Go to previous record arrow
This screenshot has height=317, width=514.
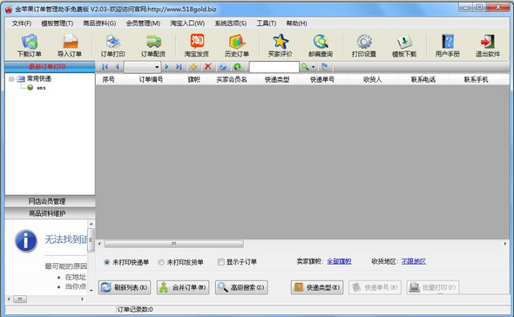117,67
